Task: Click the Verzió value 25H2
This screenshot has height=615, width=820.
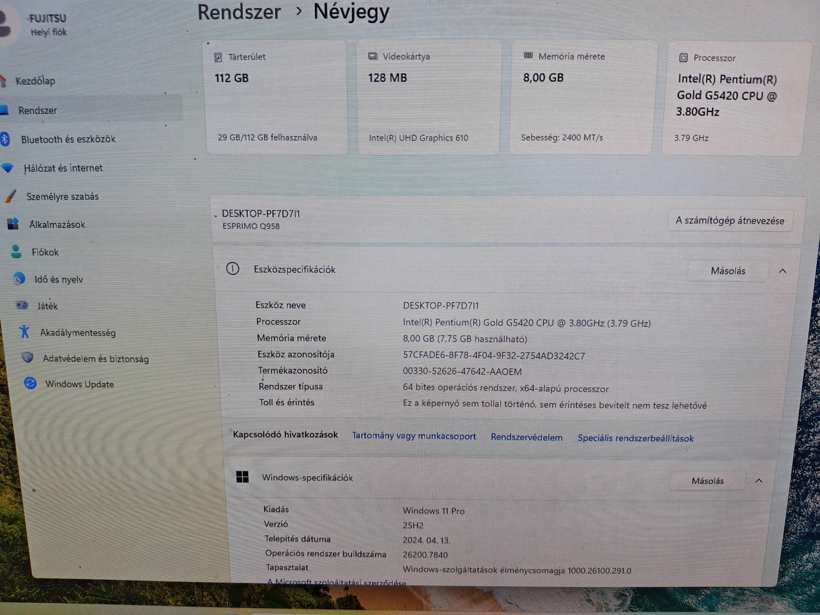Action: tap(413, 525)
